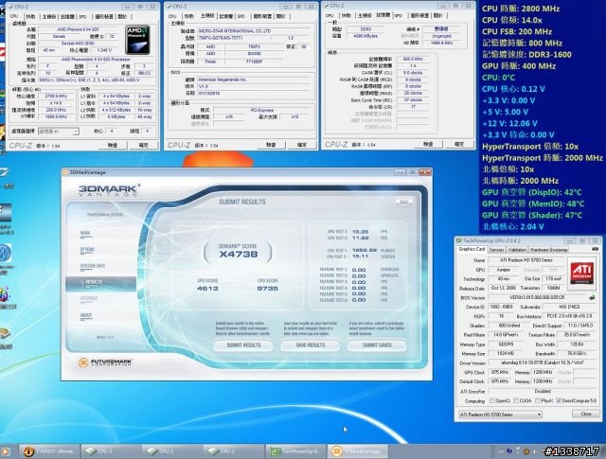Click the Driver Version field in GPU-Z
606x459 pixels.
(x=542, y=363)
